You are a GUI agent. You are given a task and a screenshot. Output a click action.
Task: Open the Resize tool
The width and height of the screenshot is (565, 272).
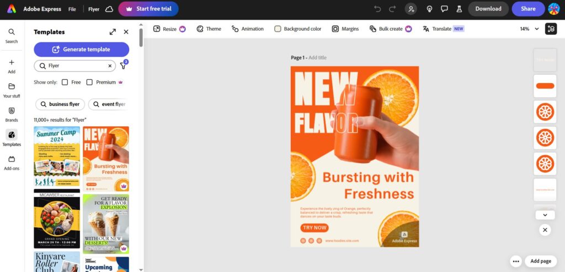point(169,29)
